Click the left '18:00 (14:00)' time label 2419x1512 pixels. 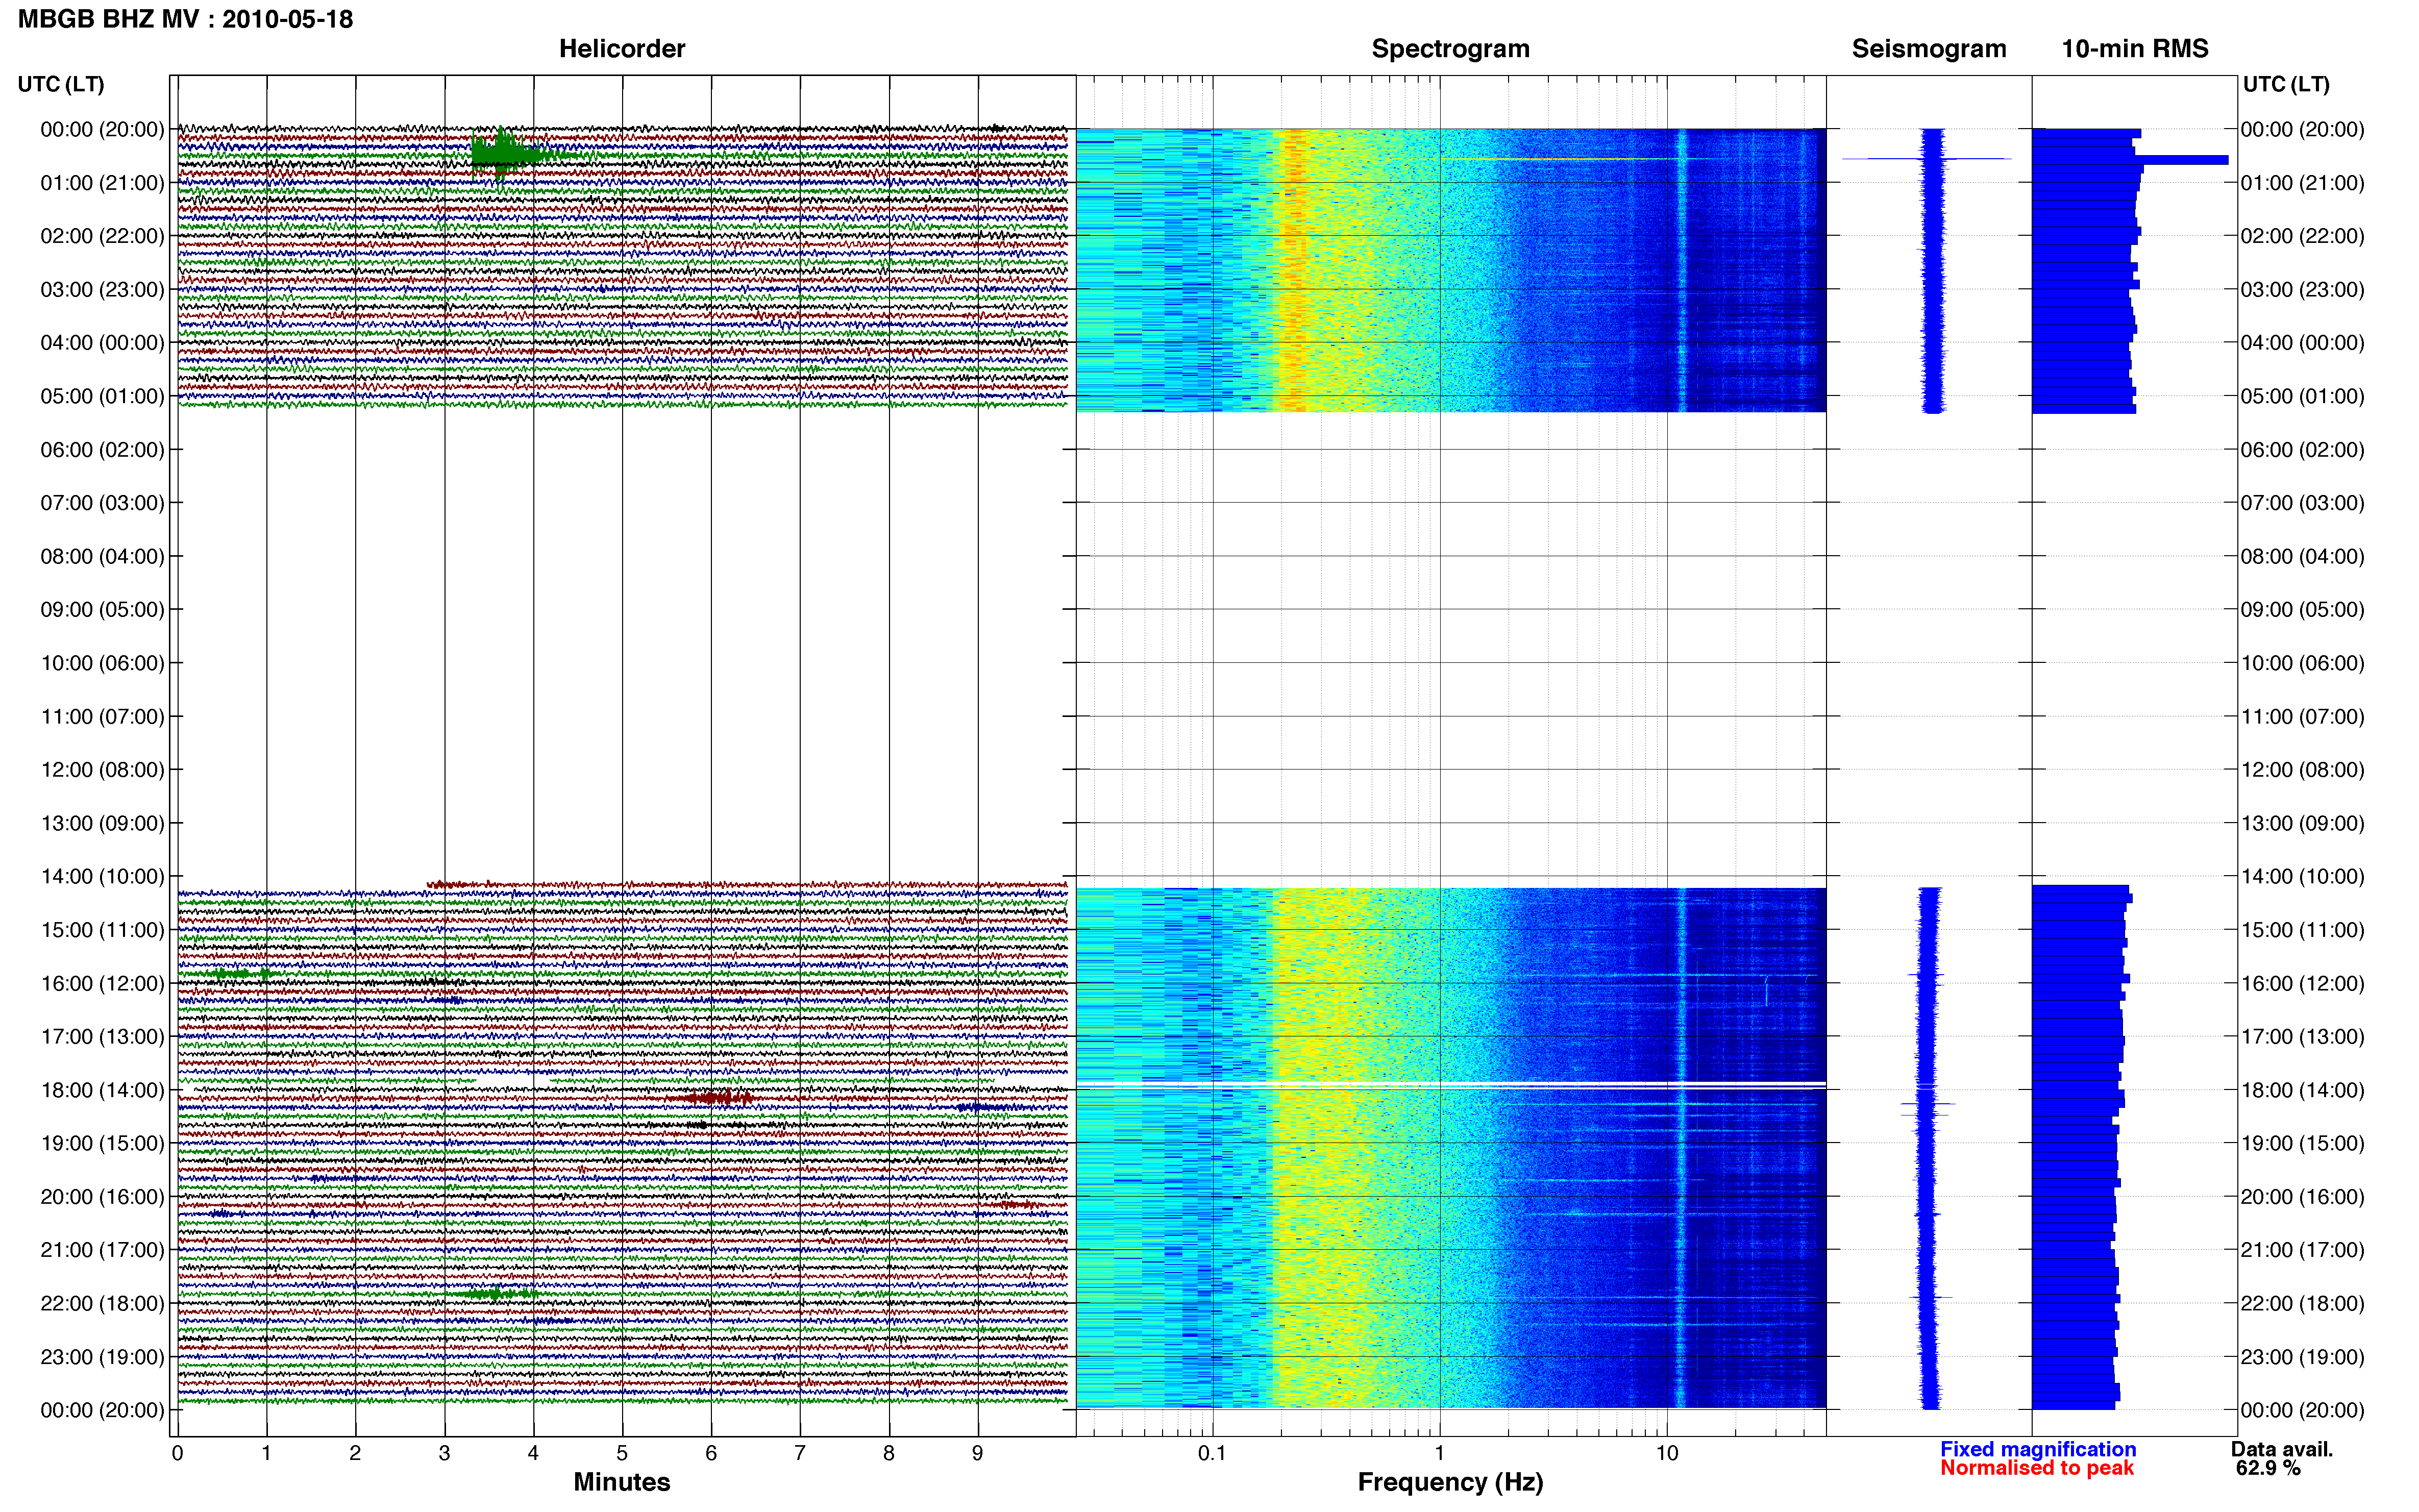[x=102, y=1091]
